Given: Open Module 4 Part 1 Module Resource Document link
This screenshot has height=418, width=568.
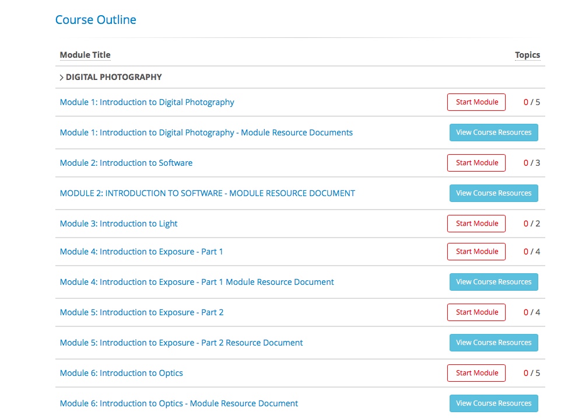Looking at the screenshot, I should click(197, 282).
